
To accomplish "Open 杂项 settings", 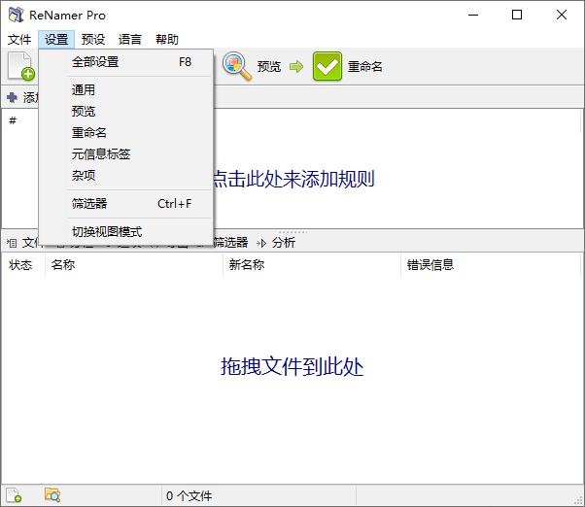I will (126, 175).
